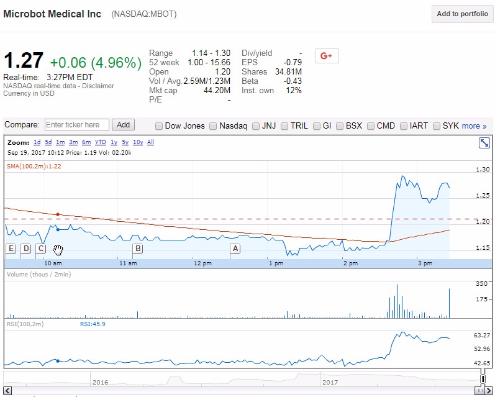
Task: Toggle the GI comparison checkbox
Action: pyautogui.click(x=316, y=126)
